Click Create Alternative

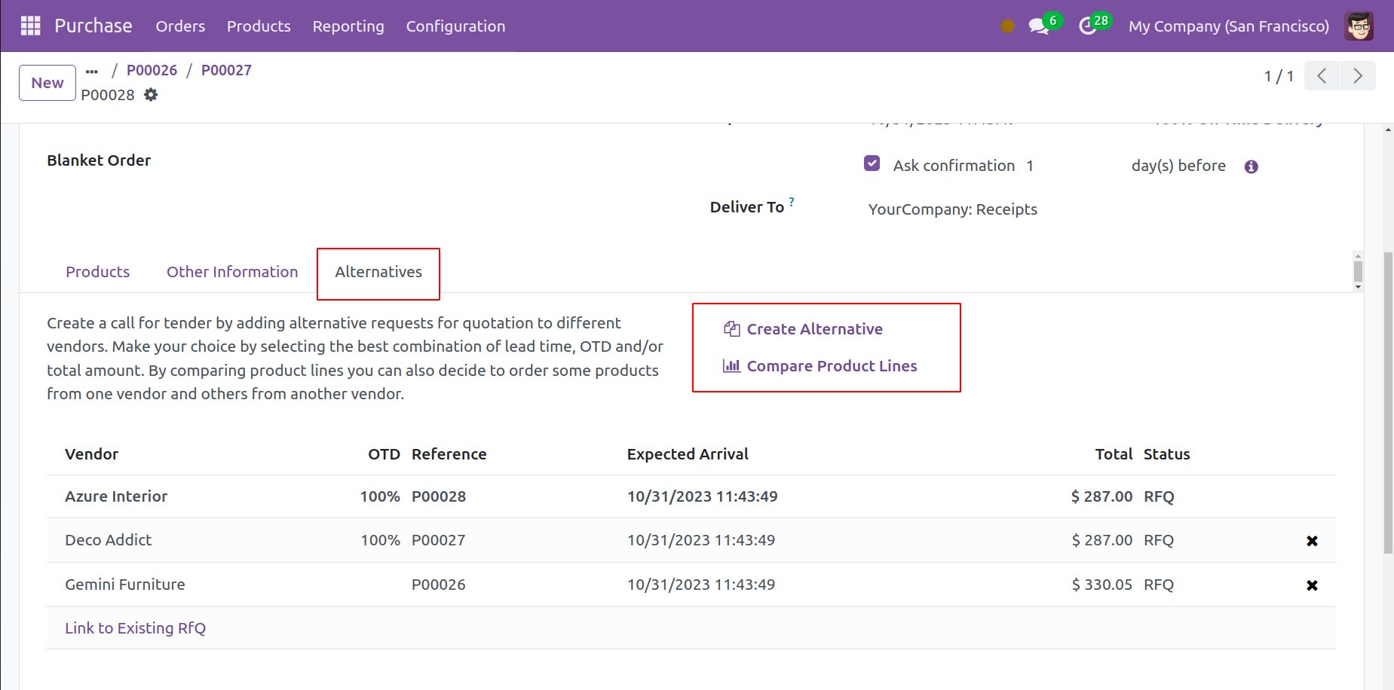point(804,329)
